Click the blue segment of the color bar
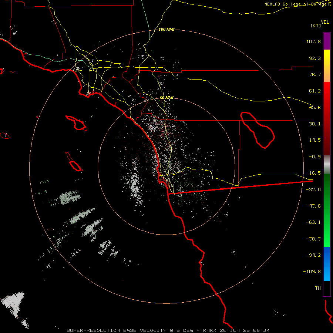 coord(327,264)
